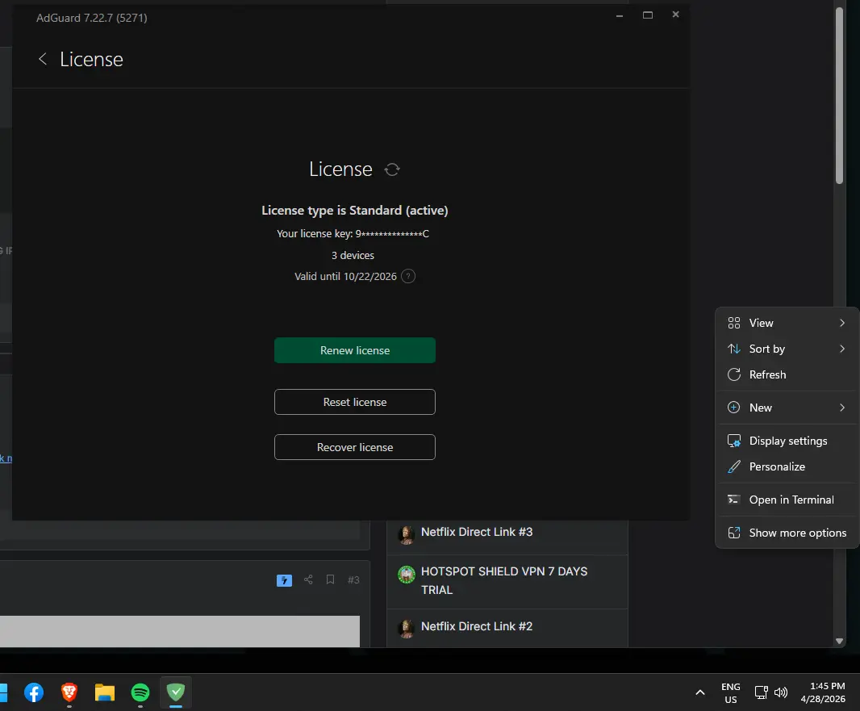
Task: Expand the Sort by chevron arrow
Action: [x=842, y=349]
